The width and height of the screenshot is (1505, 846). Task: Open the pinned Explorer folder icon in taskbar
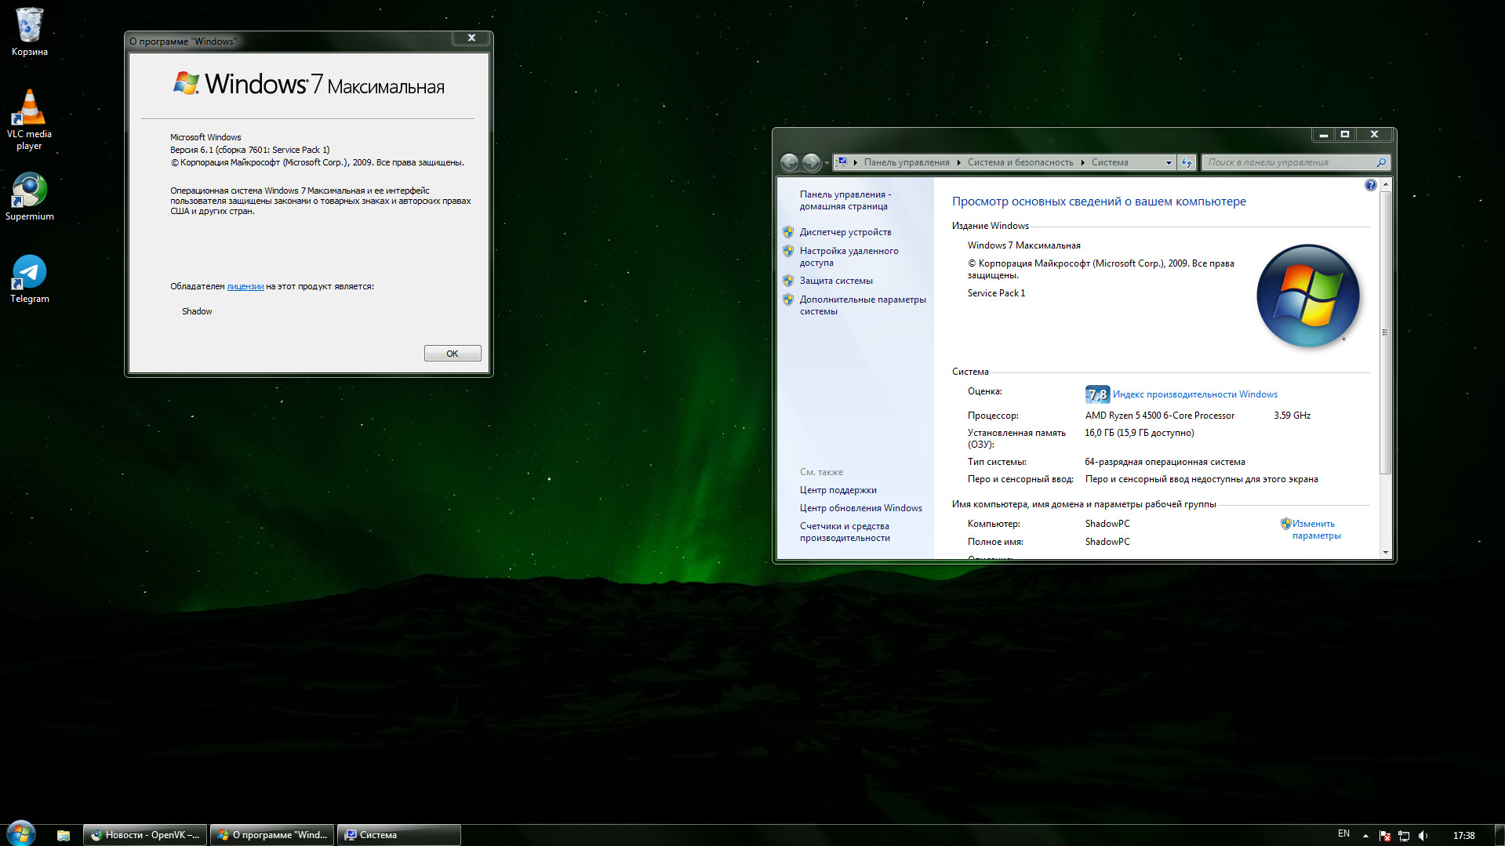click(64, 835)
